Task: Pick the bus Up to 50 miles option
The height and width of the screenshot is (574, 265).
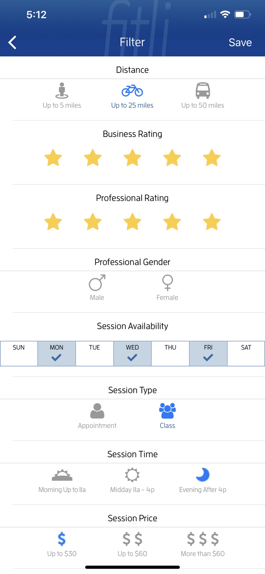Action: pos(203,90)
